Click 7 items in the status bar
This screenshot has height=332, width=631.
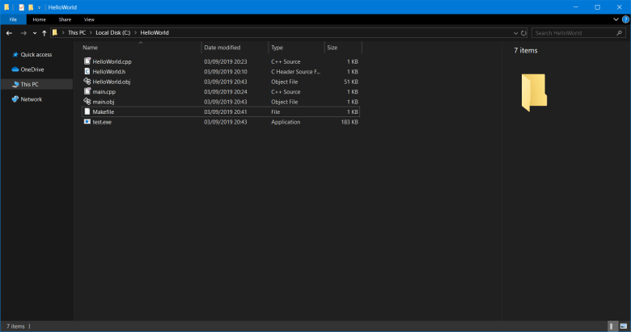click(15, 326)
